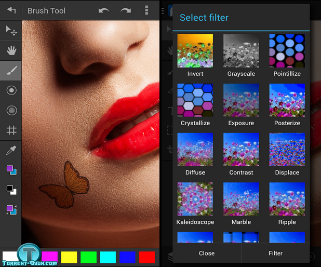Choose the Crystallize filter
Screen dimensions: 321x267
(195, 100)
